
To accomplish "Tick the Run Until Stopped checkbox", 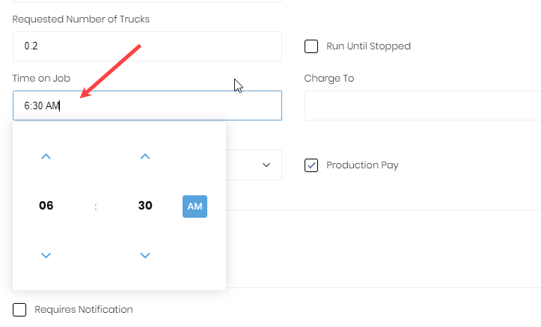I will pyautogui.click(x=311, y=46).
